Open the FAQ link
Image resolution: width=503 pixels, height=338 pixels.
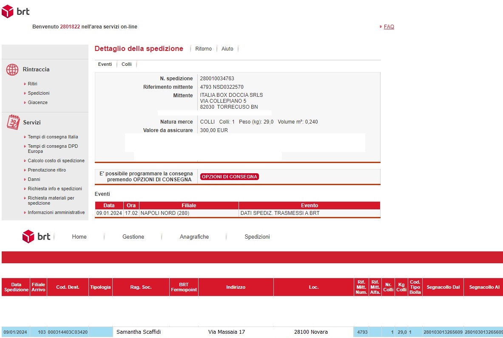389,27
